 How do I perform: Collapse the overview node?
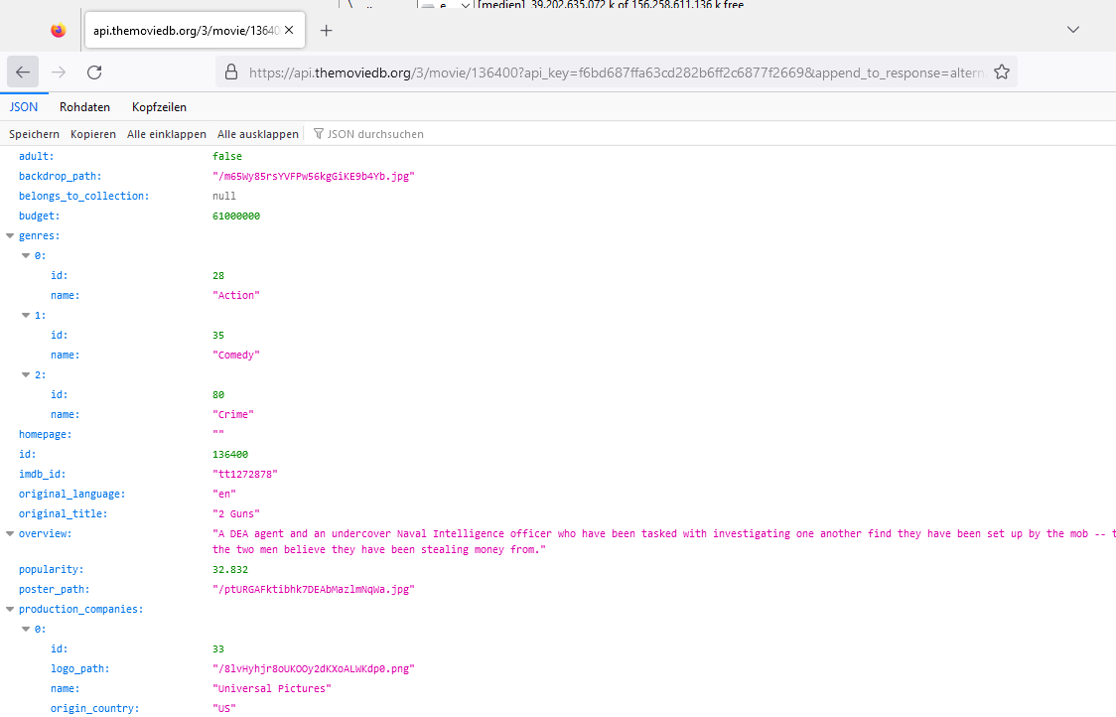pyautogui.click(x=10, y=533)
